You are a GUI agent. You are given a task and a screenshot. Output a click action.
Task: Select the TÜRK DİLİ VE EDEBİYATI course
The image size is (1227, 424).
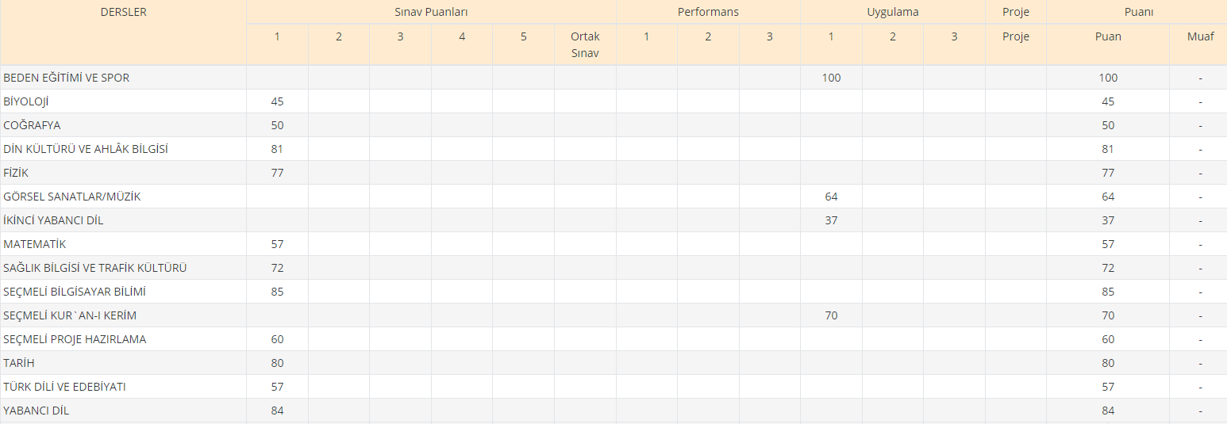tap(65, 387)
